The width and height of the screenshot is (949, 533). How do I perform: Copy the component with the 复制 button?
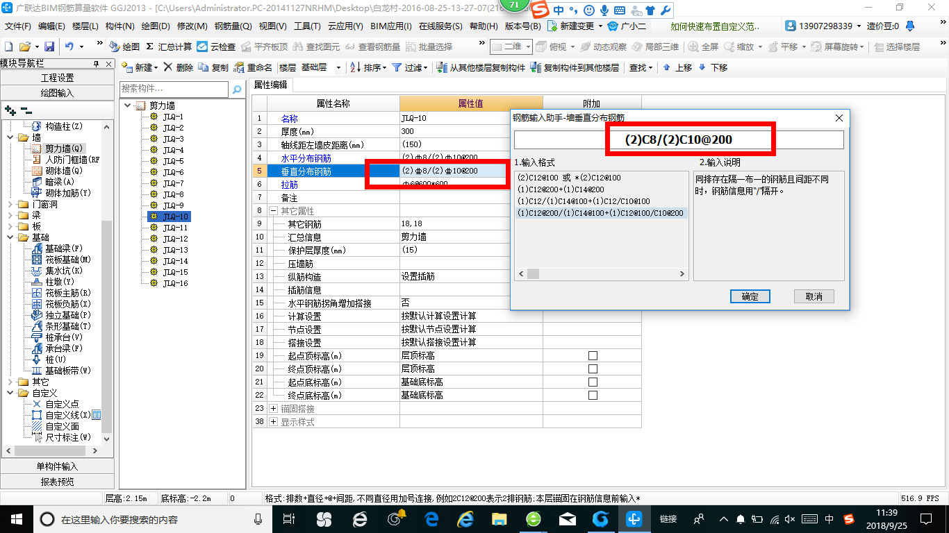[213, 67]
